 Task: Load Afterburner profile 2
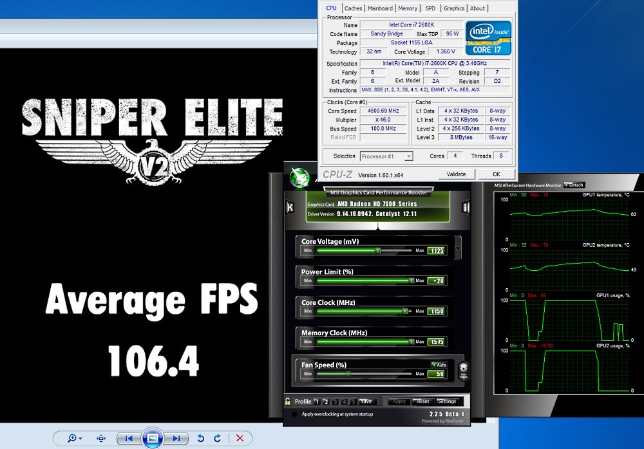[x=326, y=401]
